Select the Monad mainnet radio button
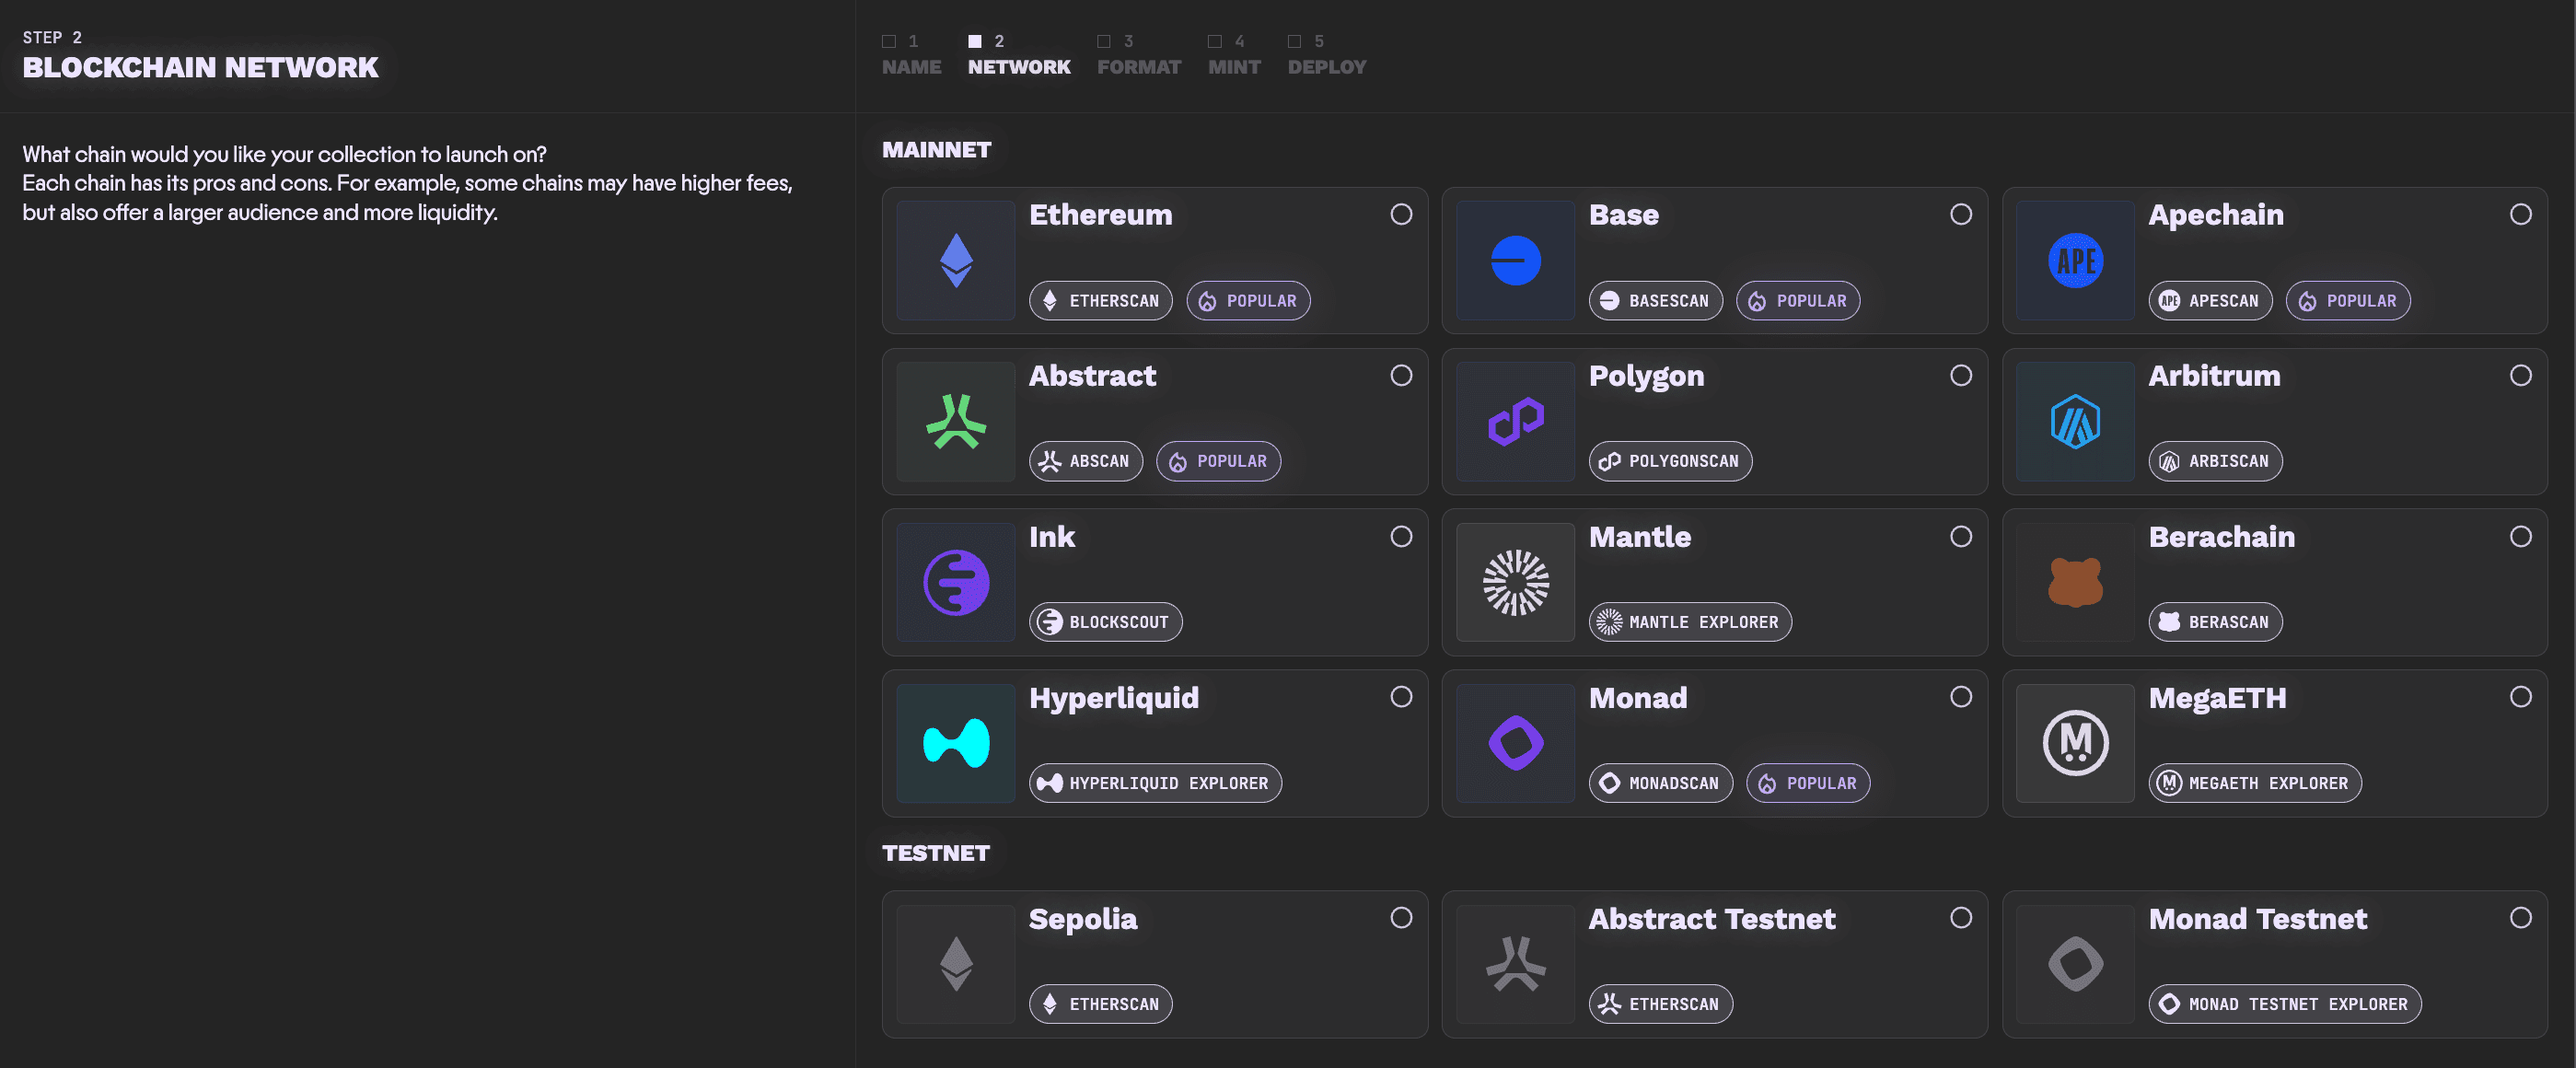 coord(1961,697)
